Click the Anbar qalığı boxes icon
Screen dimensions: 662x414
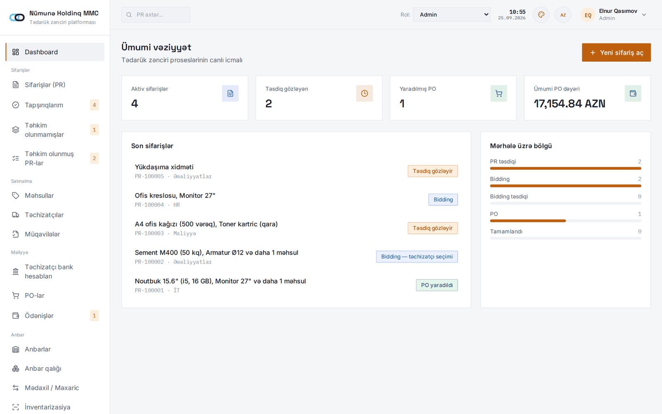click(16, 369)
